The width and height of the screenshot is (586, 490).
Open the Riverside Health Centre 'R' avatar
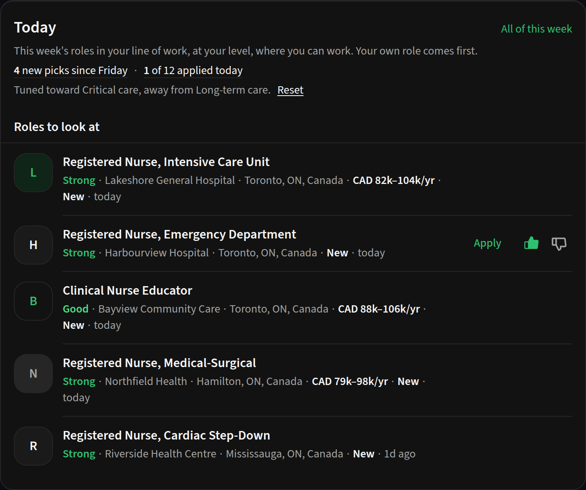pos(33,446)
